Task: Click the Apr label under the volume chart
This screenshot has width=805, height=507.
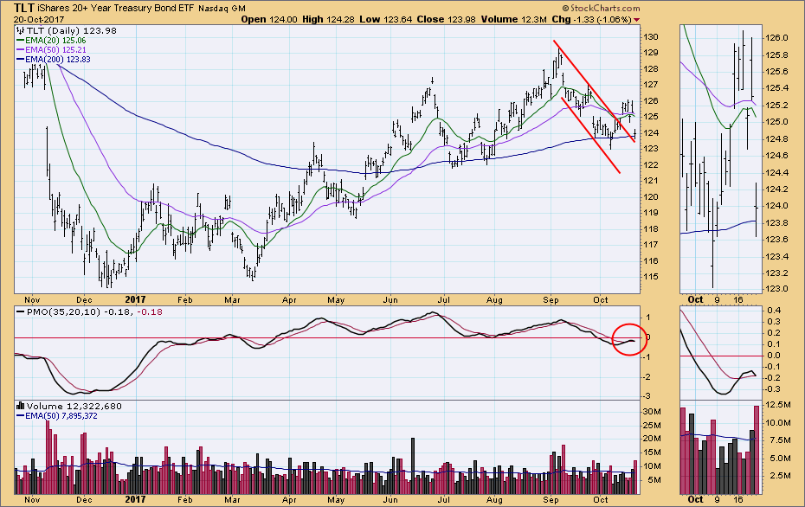Action: point(289,499)
